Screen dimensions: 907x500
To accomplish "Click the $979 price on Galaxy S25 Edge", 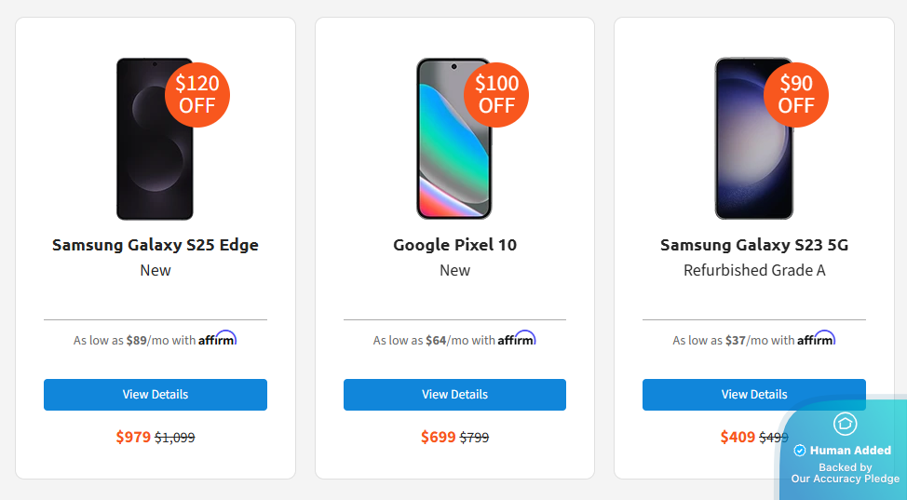I will point(133,437).
